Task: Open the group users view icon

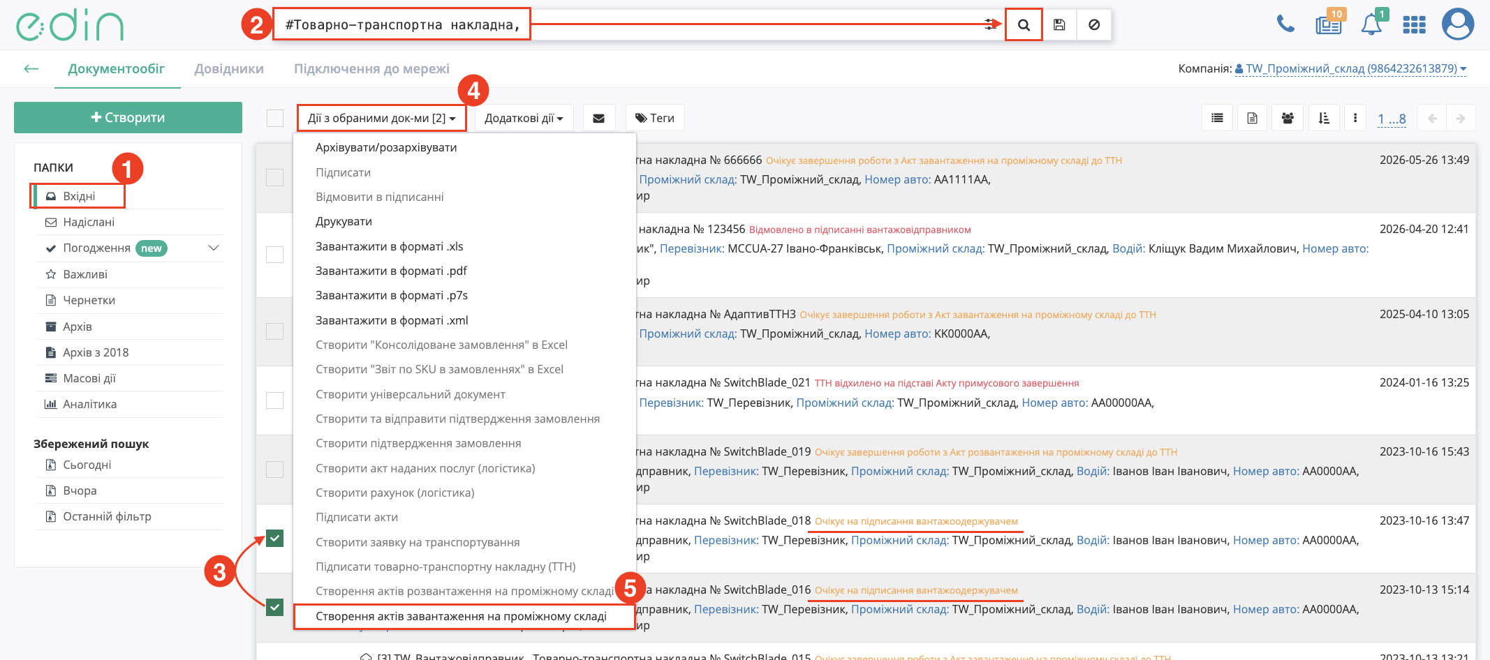Action: (x=1288, y=118)
